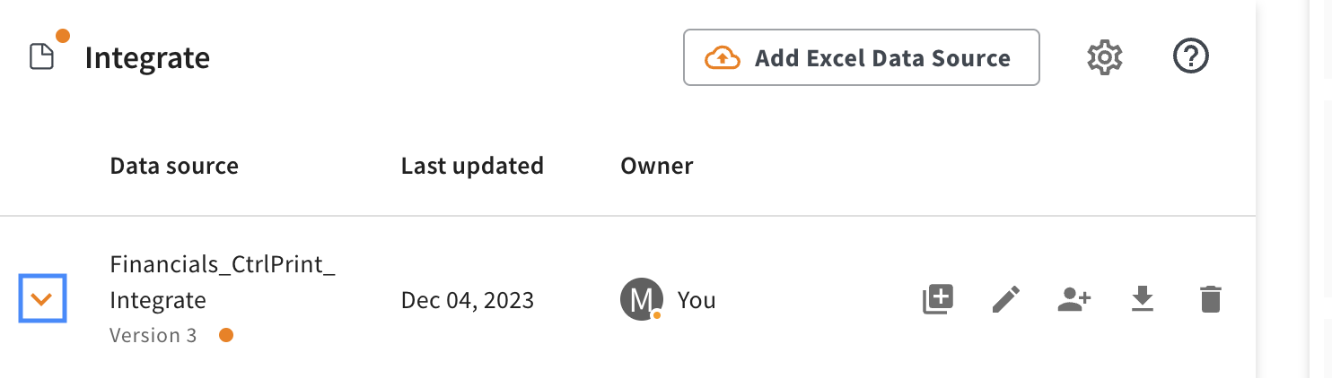
Task: Edit the data source with the pencil icon
Action: tap(1006, 299)
